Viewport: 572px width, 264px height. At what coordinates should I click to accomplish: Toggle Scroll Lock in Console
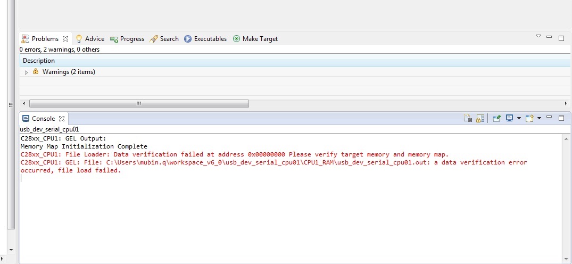click(x=480, y=118)
